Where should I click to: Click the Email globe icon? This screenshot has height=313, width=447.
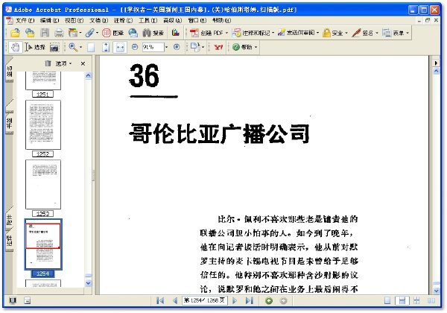(133, 33)
